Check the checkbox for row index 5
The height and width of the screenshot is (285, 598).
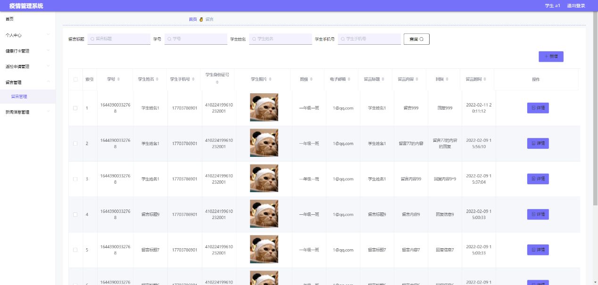click(75, 250)
